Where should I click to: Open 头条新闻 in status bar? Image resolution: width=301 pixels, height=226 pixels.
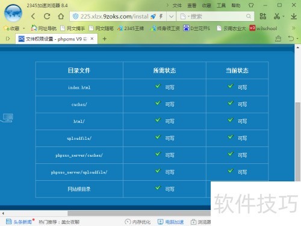(19, 222)
